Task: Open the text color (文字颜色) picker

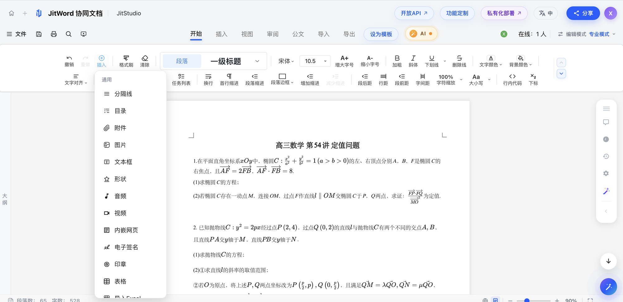Action: (x=491, y=61)
